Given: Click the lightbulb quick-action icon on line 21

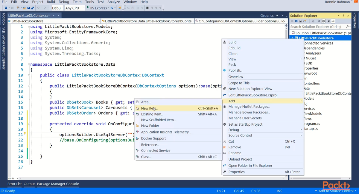Looking at the screenshot, I should click(x=25, y=134).
